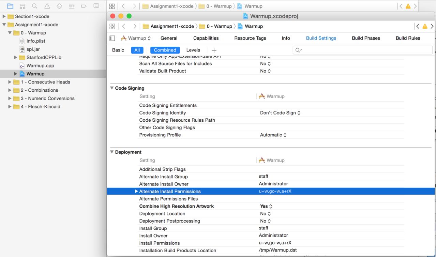The height and width of the screenshot is (257, 436).
Task: Show All build settings
Action: 137,50
